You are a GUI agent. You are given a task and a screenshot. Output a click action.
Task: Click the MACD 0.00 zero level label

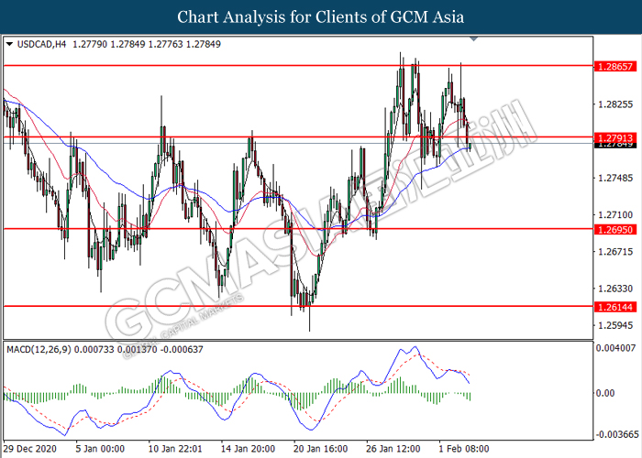click(605, 393)
